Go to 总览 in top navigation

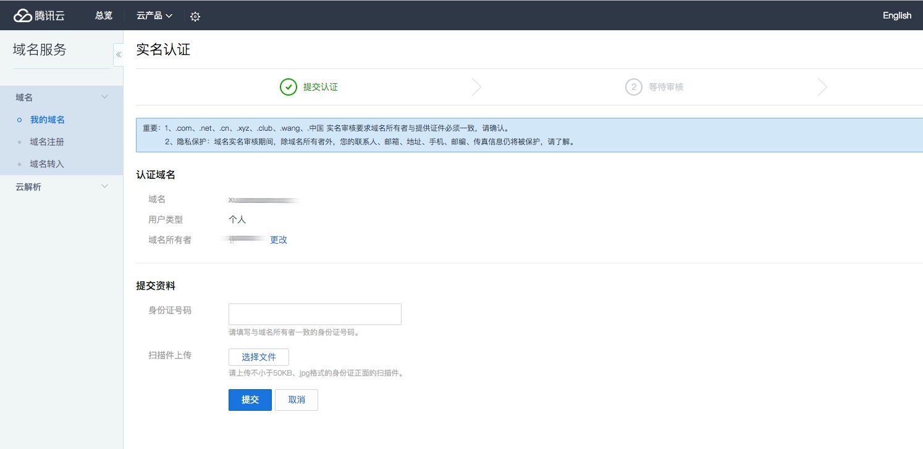[104, 15]
